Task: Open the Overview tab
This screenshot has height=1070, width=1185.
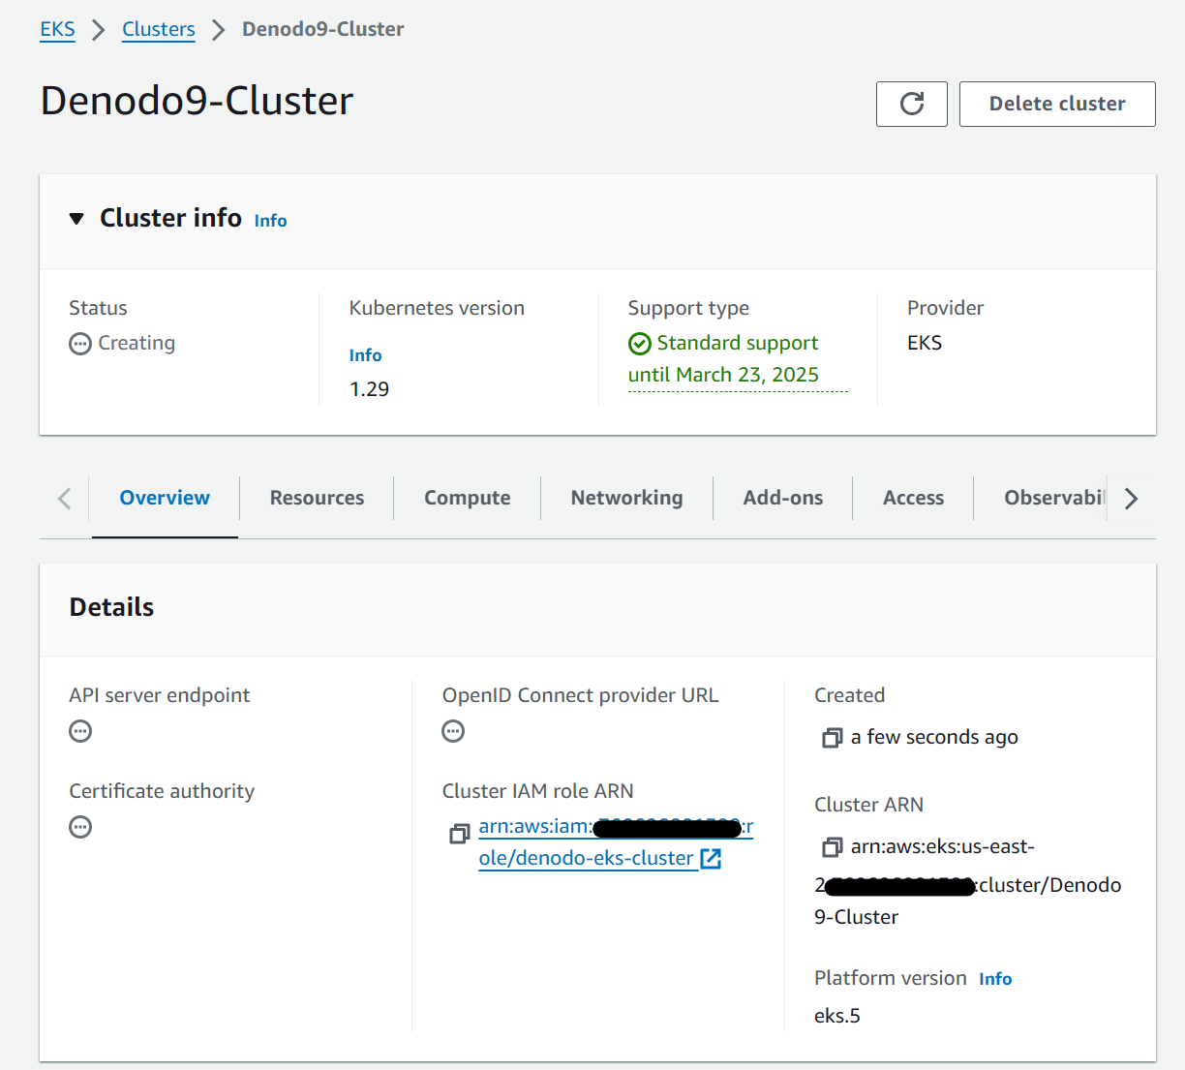Action: pyautogui.click(x=165, y=498)
